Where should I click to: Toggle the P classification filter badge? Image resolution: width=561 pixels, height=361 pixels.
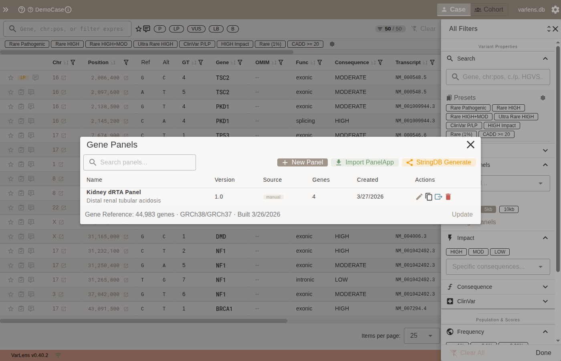159,28
